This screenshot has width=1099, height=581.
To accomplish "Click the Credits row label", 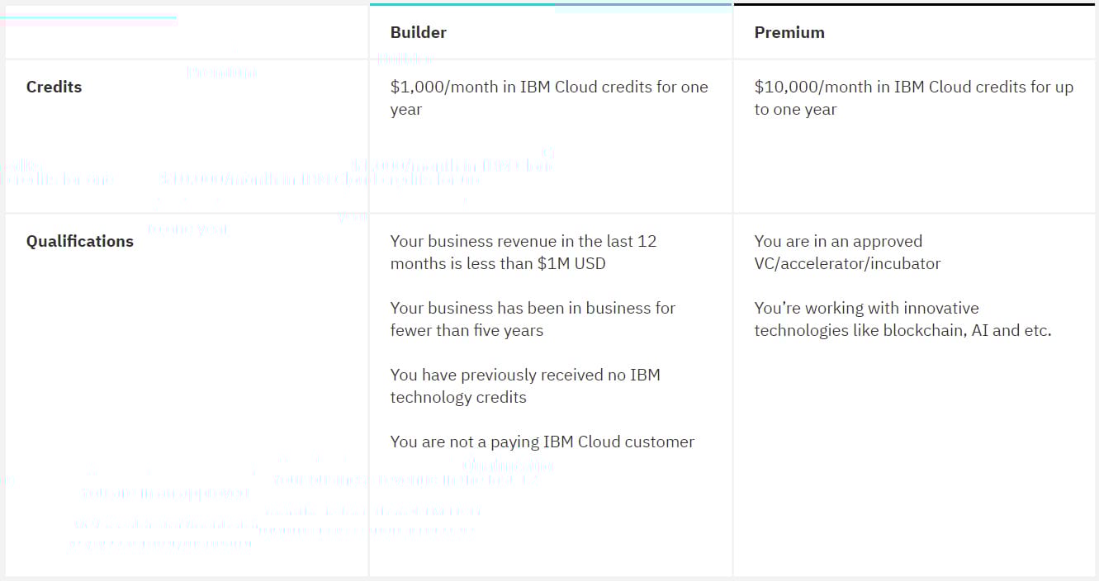I will pos(54,87).
